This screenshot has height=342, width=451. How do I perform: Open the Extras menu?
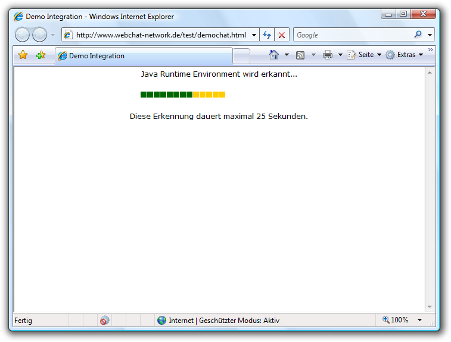click(404, 55)
